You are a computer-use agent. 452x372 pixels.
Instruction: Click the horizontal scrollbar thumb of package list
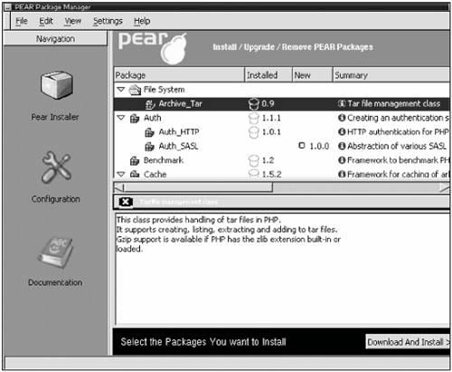pos(198,187)
